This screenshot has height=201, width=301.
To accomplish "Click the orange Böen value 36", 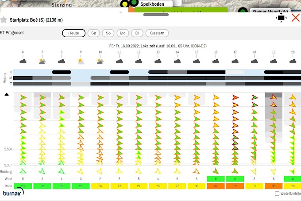I will (274, 186).
